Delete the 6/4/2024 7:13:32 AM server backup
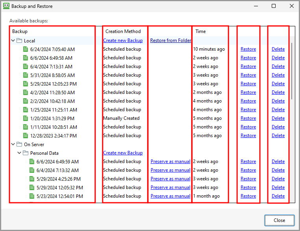The height and width of the screenshot is (231, 300). (x=278, y=170)
